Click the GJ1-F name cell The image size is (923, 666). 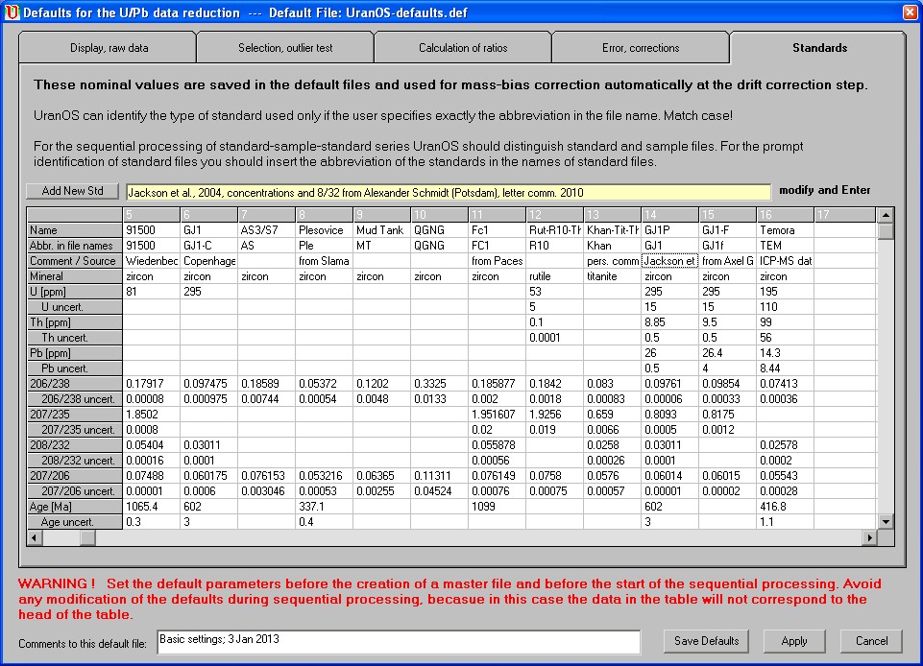[728, 230]
